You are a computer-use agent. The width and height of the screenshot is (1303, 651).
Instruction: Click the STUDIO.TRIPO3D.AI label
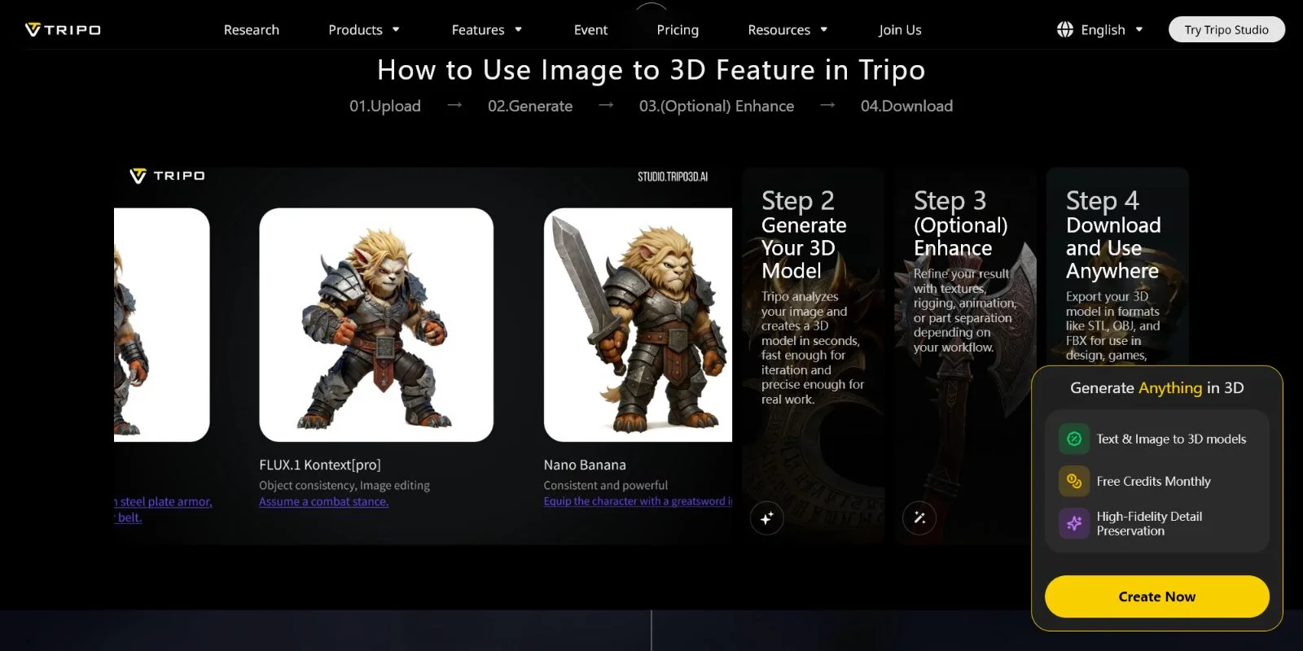coord(673,177)
